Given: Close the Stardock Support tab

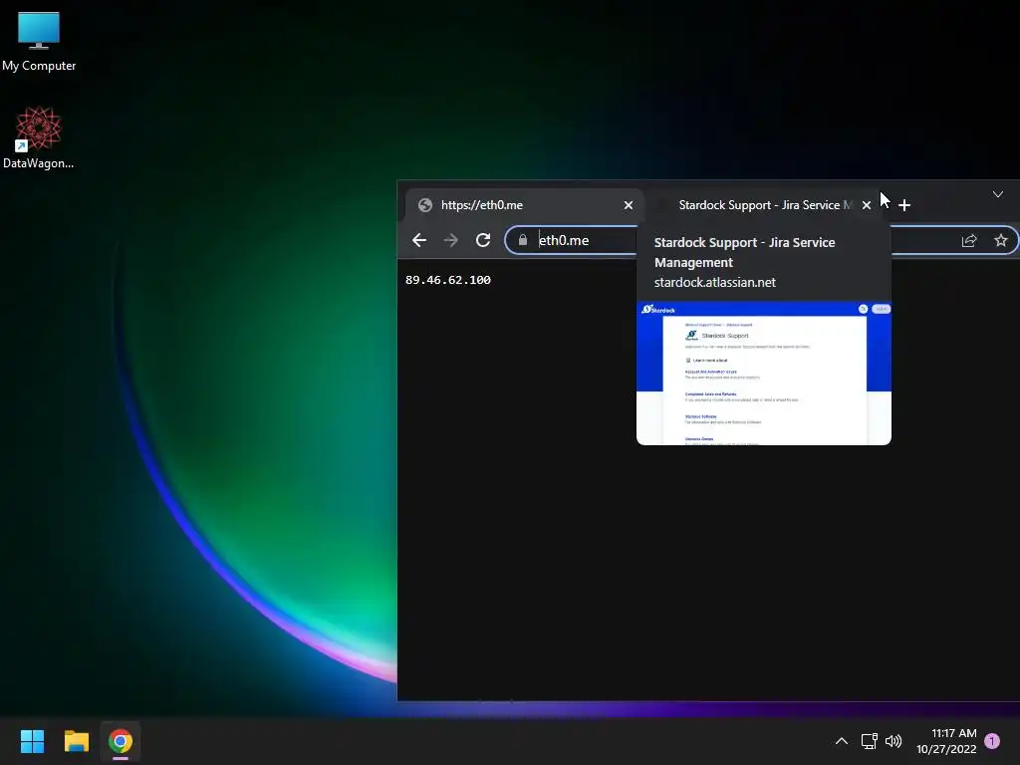Looking at the screenshot, I should pyautogui.click(x=867, y=205).
